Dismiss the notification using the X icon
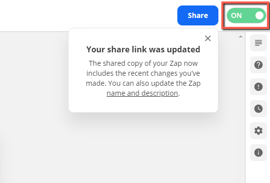The image size is (270, 183). point(208,38)
